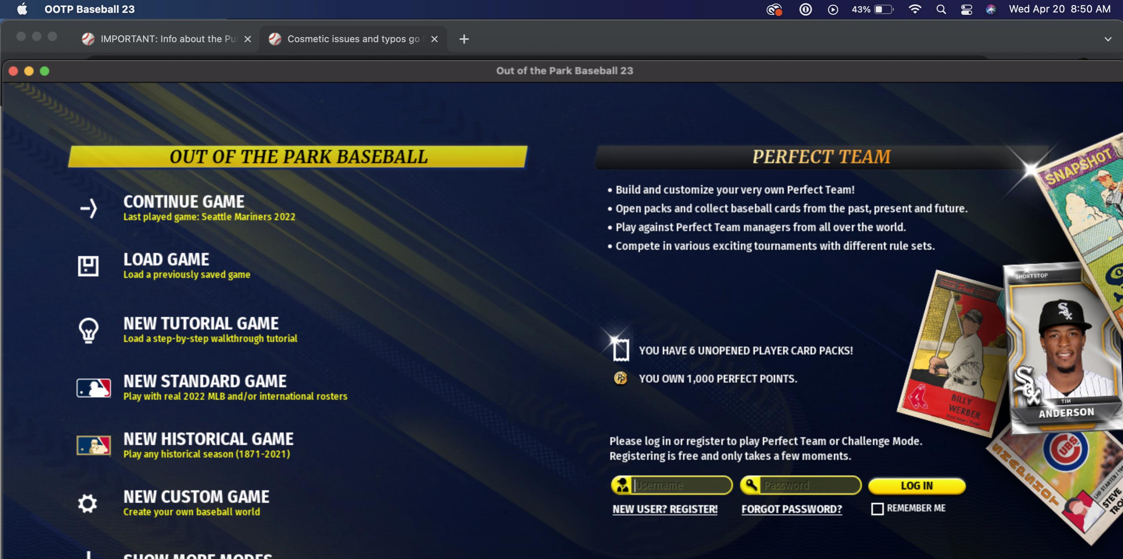The image size is (1123, 559).
Task: Click the Forgot Password? link
Action: point(792,509)
